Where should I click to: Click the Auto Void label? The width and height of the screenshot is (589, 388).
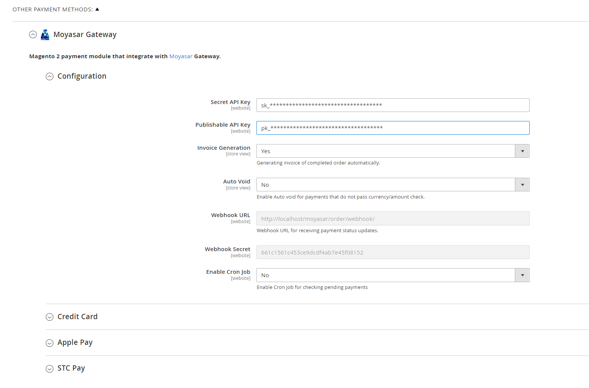(237, 182)
